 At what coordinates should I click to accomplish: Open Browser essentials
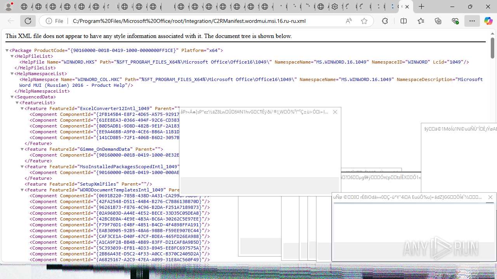click(455, 21)
